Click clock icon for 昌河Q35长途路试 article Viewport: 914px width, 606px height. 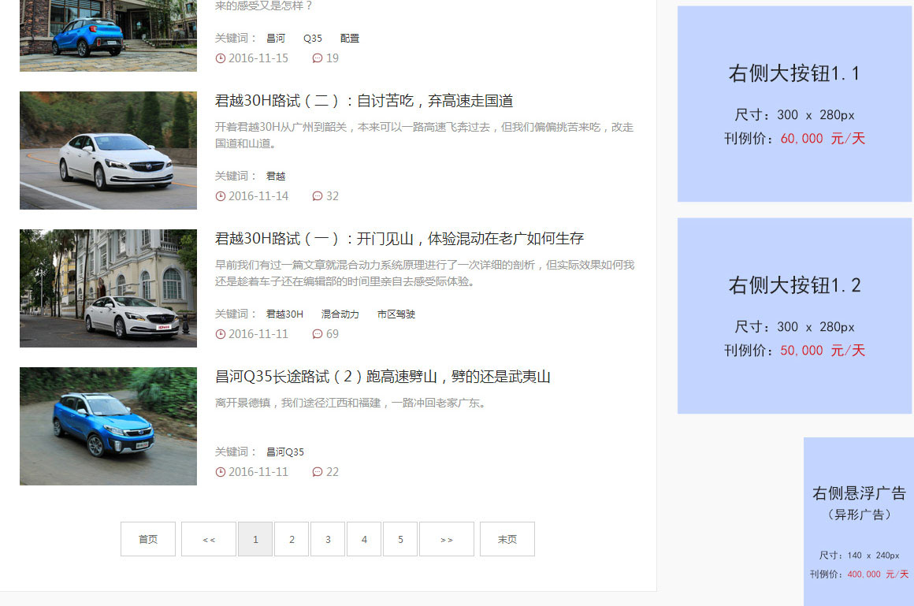click(221, 473)
